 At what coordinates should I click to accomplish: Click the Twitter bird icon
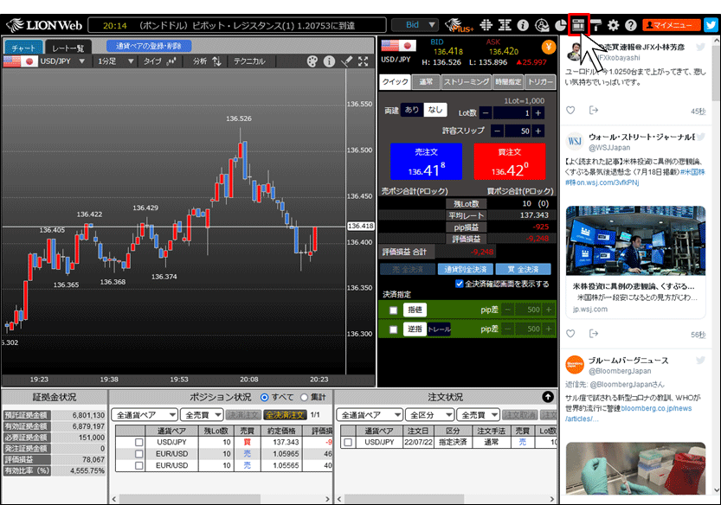(711, 25)
